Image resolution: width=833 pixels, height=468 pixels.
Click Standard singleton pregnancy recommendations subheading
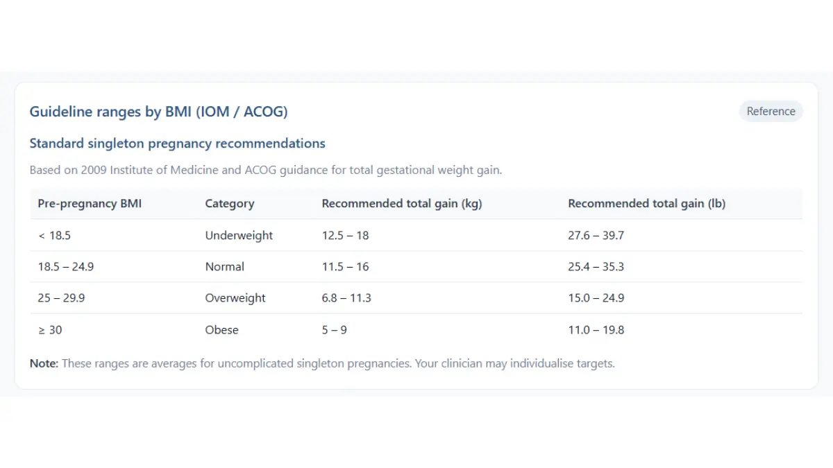[178, 144]
